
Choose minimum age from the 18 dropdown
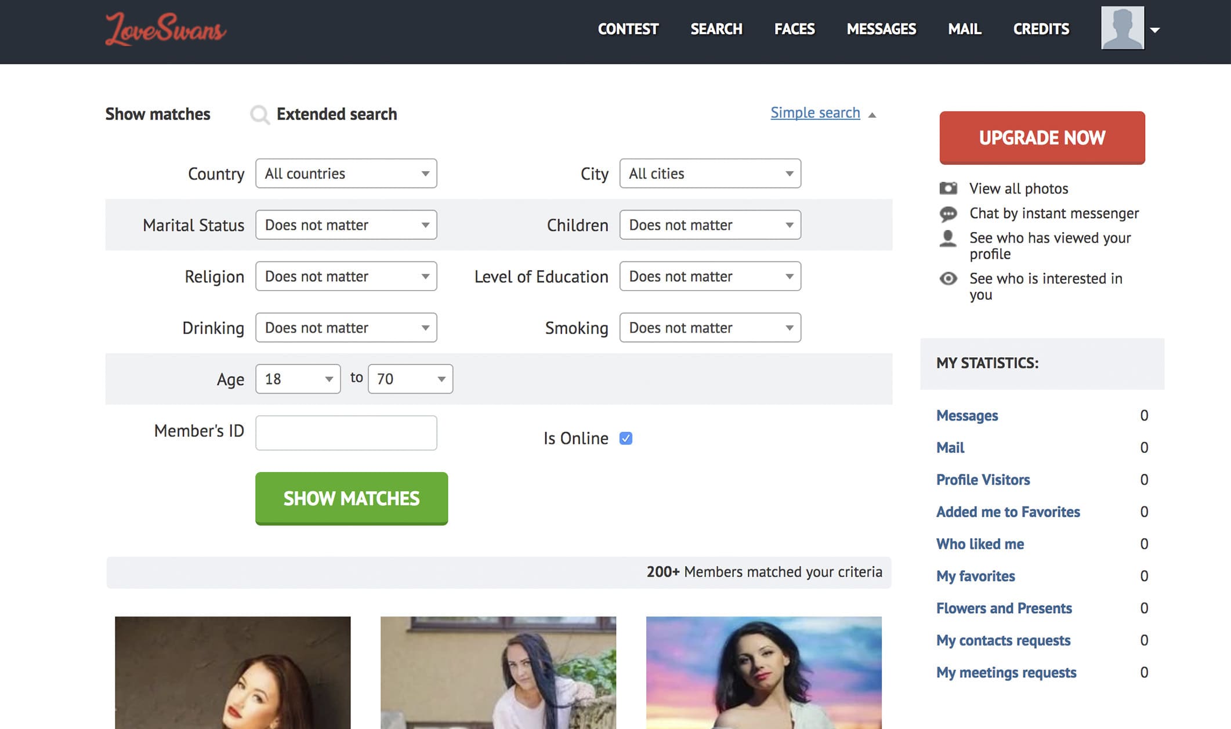298,379
